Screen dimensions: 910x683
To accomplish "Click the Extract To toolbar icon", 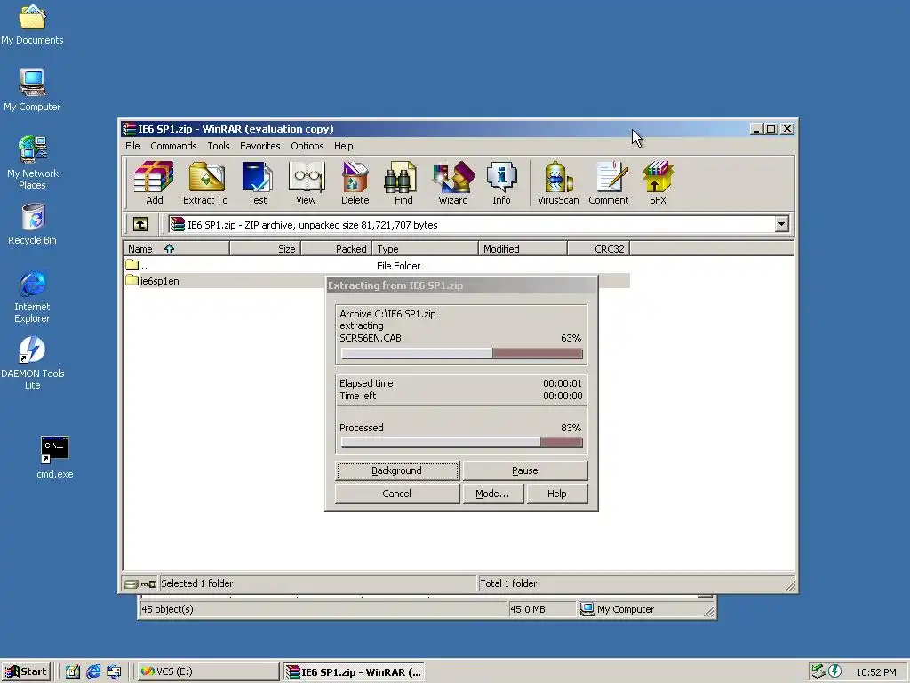I will point(205,183).
